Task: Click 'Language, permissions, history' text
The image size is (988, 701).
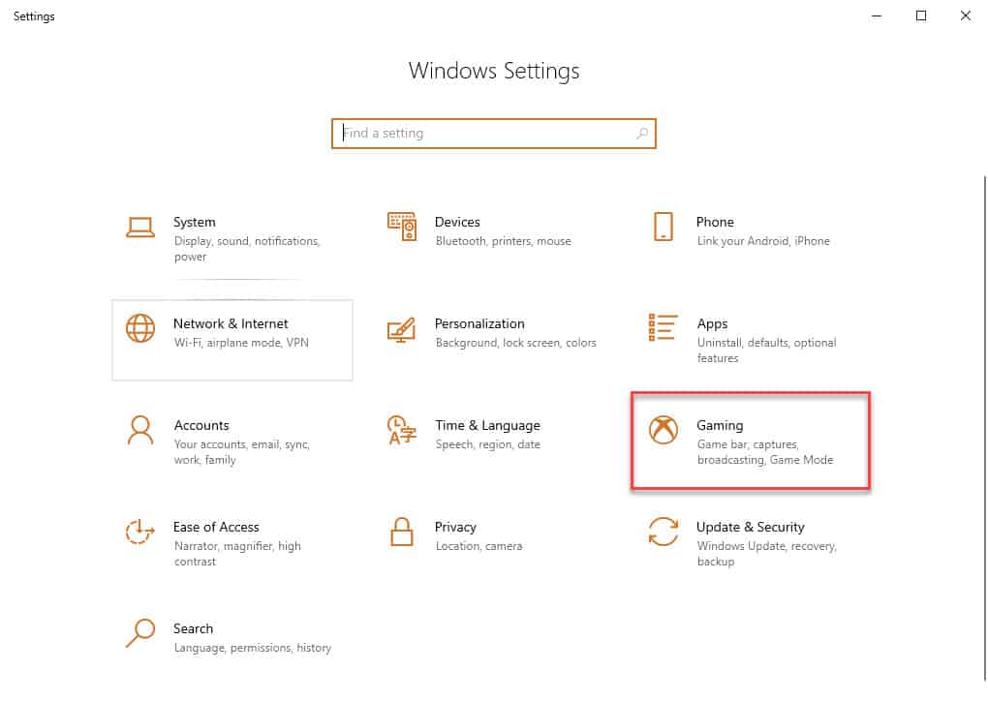Action: coord(253,648)
